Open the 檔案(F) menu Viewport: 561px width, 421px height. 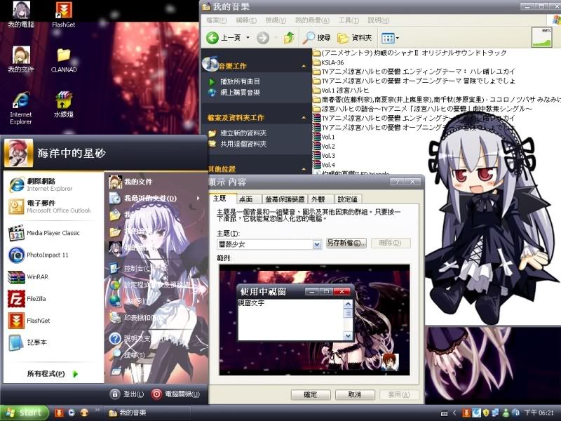point(217,20)
